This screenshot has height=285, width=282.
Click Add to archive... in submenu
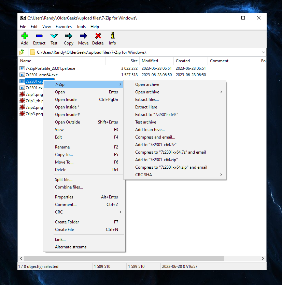click(x=175, y=130)
